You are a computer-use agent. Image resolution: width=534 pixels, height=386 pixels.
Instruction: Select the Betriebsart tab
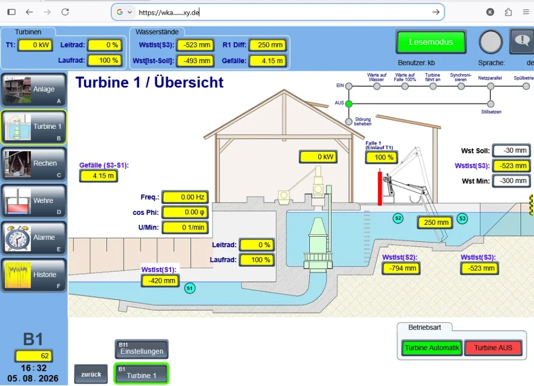click(424, 328)
